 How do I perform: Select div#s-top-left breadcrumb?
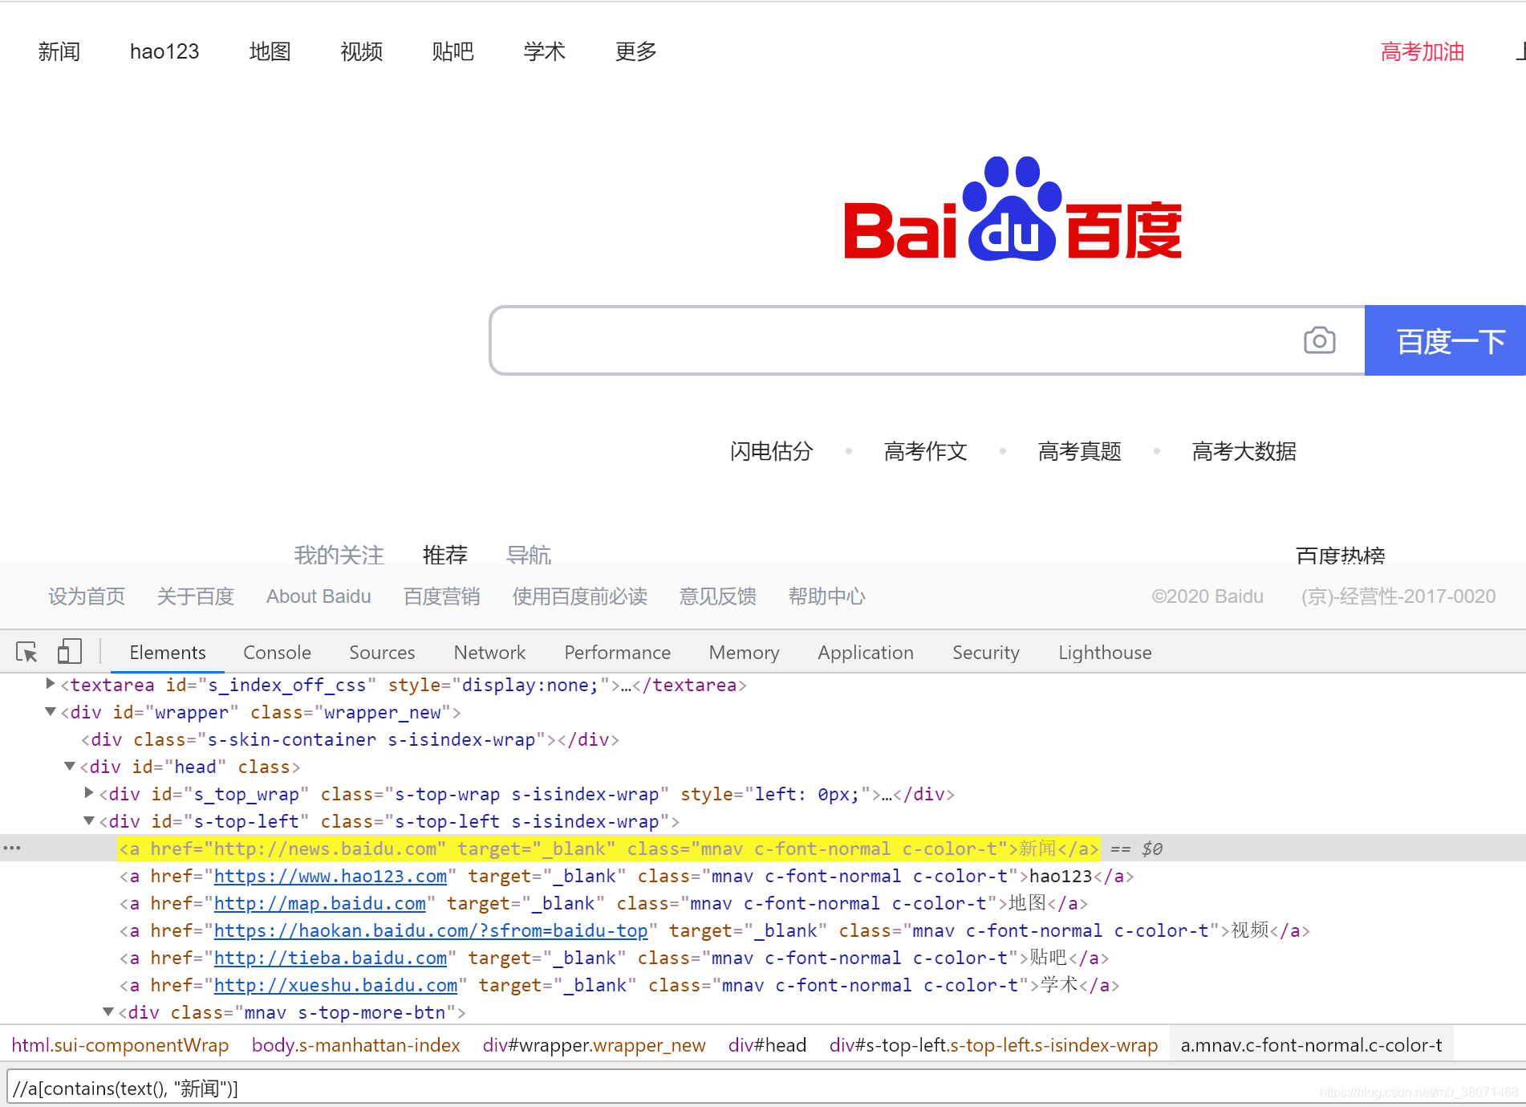[x=993, y=1044]
